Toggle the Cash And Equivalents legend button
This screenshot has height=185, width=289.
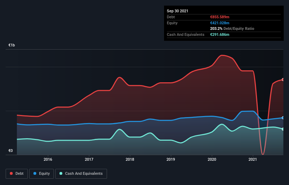[81, 174]
